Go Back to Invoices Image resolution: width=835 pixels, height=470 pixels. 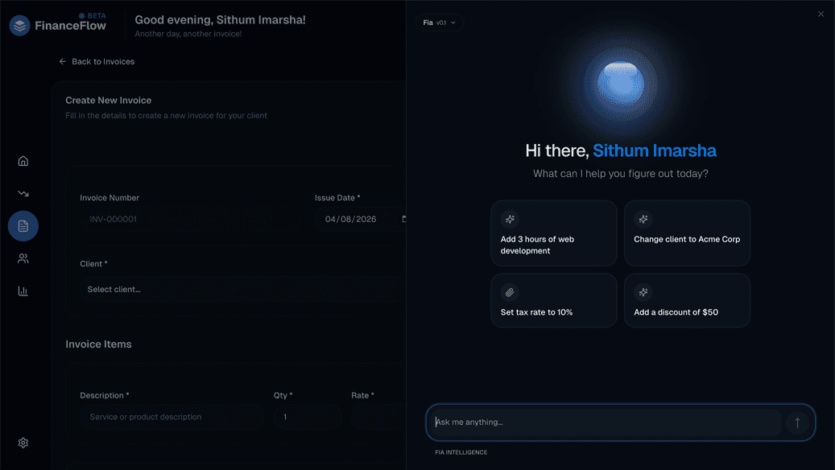[x=97, y=61]
